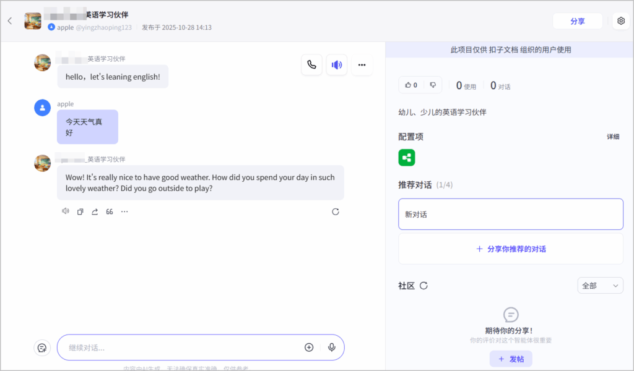Open settings with the gear icon
The image size is (634, 371).
click(621, 21)
